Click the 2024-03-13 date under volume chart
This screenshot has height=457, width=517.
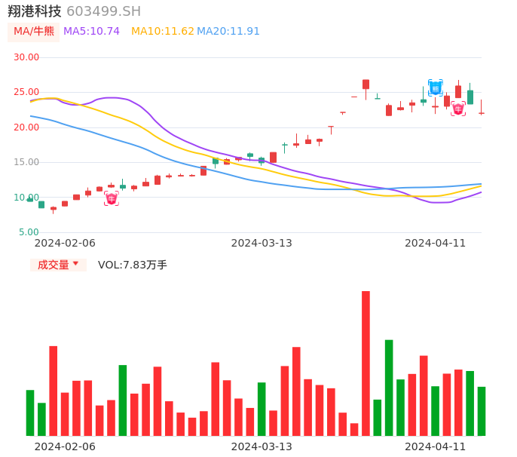click(x=262, y=446)
